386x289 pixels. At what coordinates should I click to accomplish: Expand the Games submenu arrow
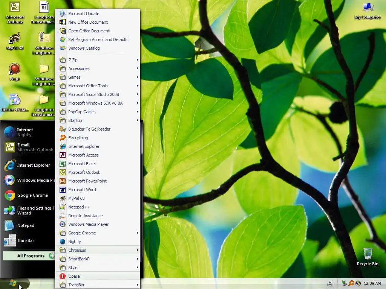pos(137,77)
